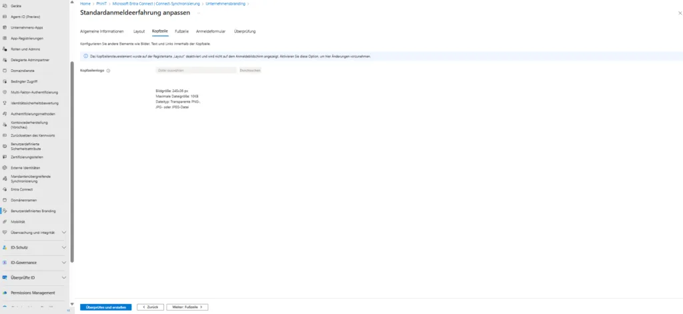Viewport: 683px width, 314px height.
Task: Expand the Überprüfte ID section
Action: coord(63,277)
